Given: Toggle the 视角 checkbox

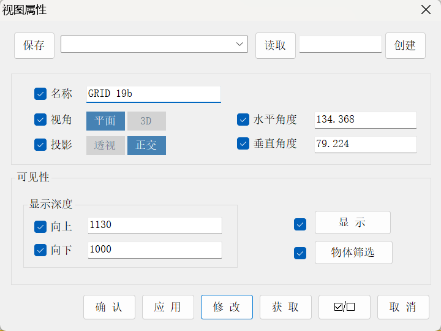Looking at the screenshot, I should [x=40, y=120].
